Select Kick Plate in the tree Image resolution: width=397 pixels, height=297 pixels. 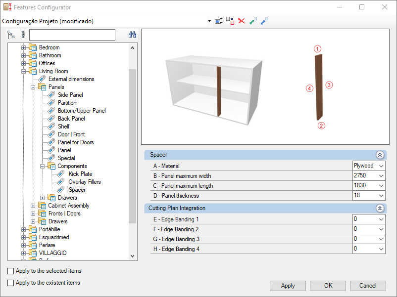click(x=80, y=174)
